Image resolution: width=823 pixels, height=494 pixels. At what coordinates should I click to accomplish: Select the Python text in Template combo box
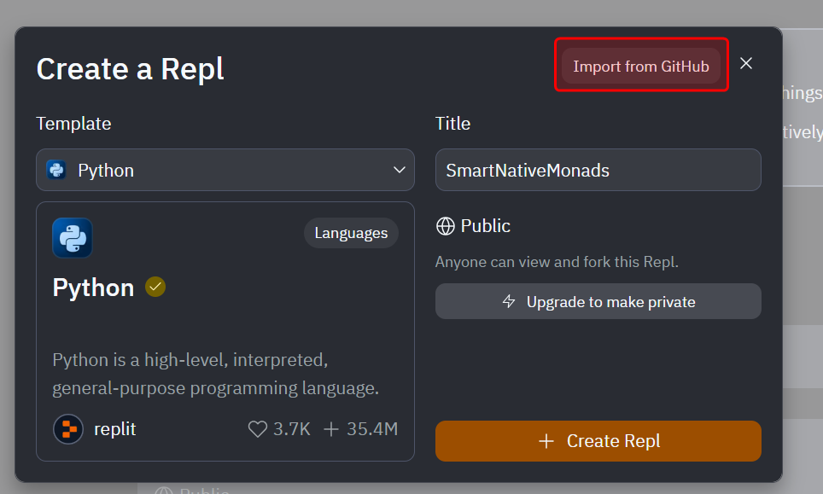click(106, 171)
